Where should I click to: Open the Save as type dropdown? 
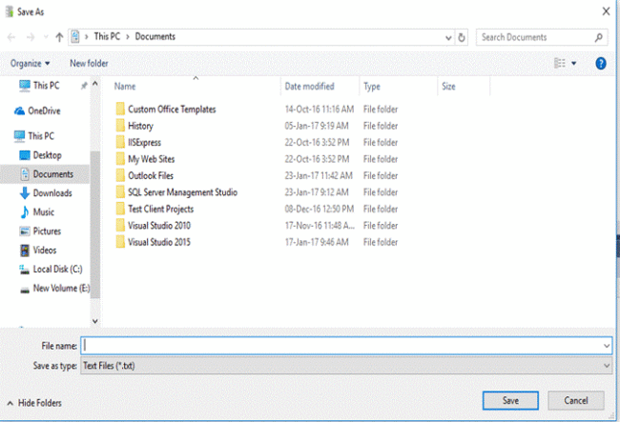[x=346, y=366]
